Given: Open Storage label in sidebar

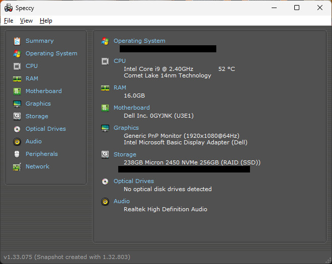Looking at the screenshot, I should coord(37,117).
